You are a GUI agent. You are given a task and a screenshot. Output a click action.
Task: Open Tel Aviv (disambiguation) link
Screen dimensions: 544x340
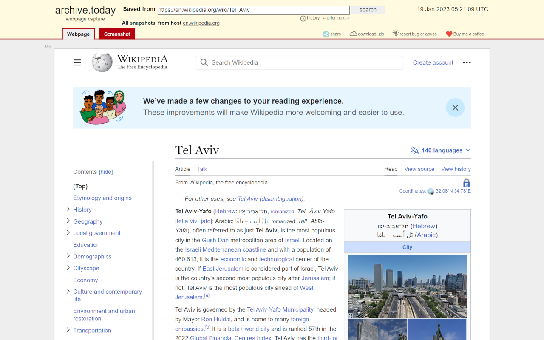click(271, 198)
